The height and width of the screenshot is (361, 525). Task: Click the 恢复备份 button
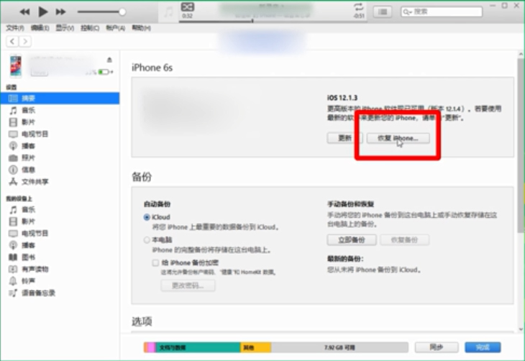click(x=404, y=239)
